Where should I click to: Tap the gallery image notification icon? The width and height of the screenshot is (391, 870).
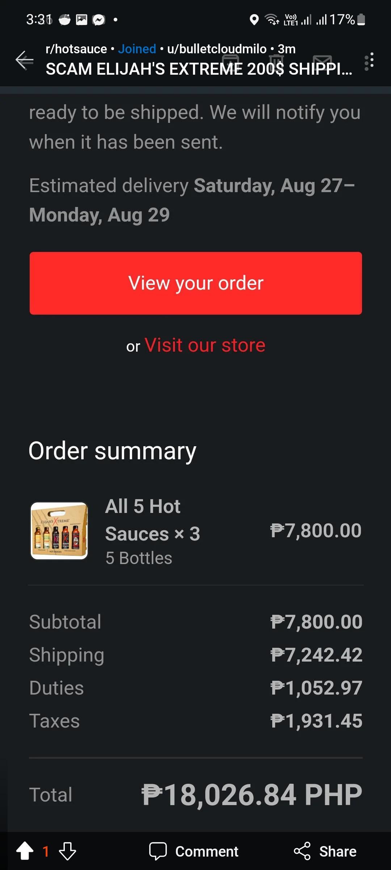pyautogui.click(x=81, y=20)
